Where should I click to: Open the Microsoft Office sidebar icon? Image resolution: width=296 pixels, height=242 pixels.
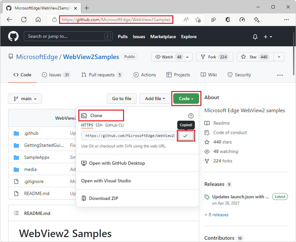point(227,20)
